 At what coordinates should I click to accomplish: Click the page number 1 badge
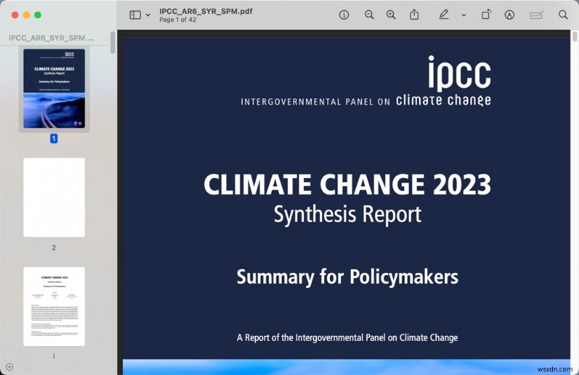54,138
